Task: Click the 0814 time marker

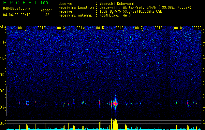Action: tap(81, 28)
